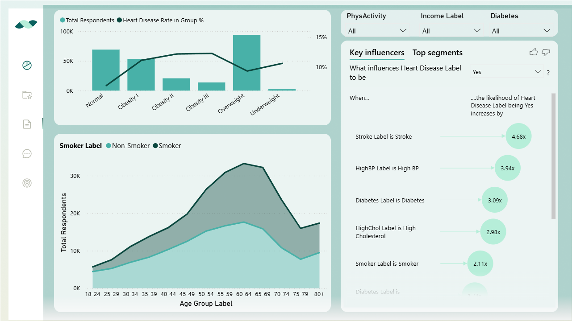572x321 pixels.
Task: Click 'Smoker Label is Smoker' text
Action: [x=387, y=263]
